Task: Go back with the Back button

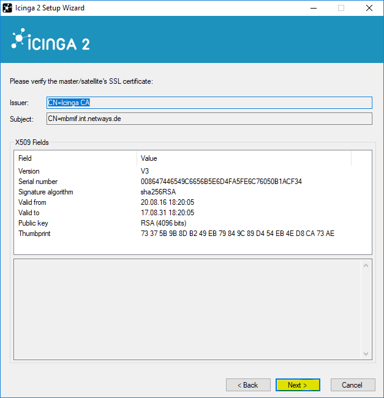Action: click(248, 385)
